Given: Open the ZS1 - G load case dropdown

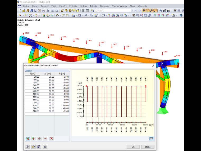Looking at the screenshot, I should click(x=132, y=11).
